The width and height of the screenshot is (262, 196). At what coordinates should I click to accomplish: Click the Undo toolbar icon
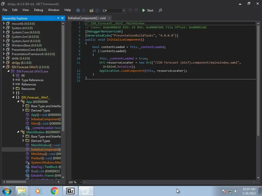coord(130,10)
